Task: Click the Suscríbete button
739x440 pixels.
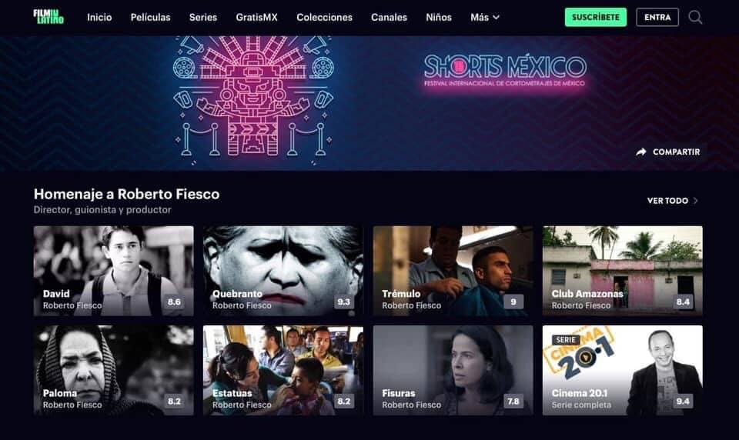Action: click(596, 17)
